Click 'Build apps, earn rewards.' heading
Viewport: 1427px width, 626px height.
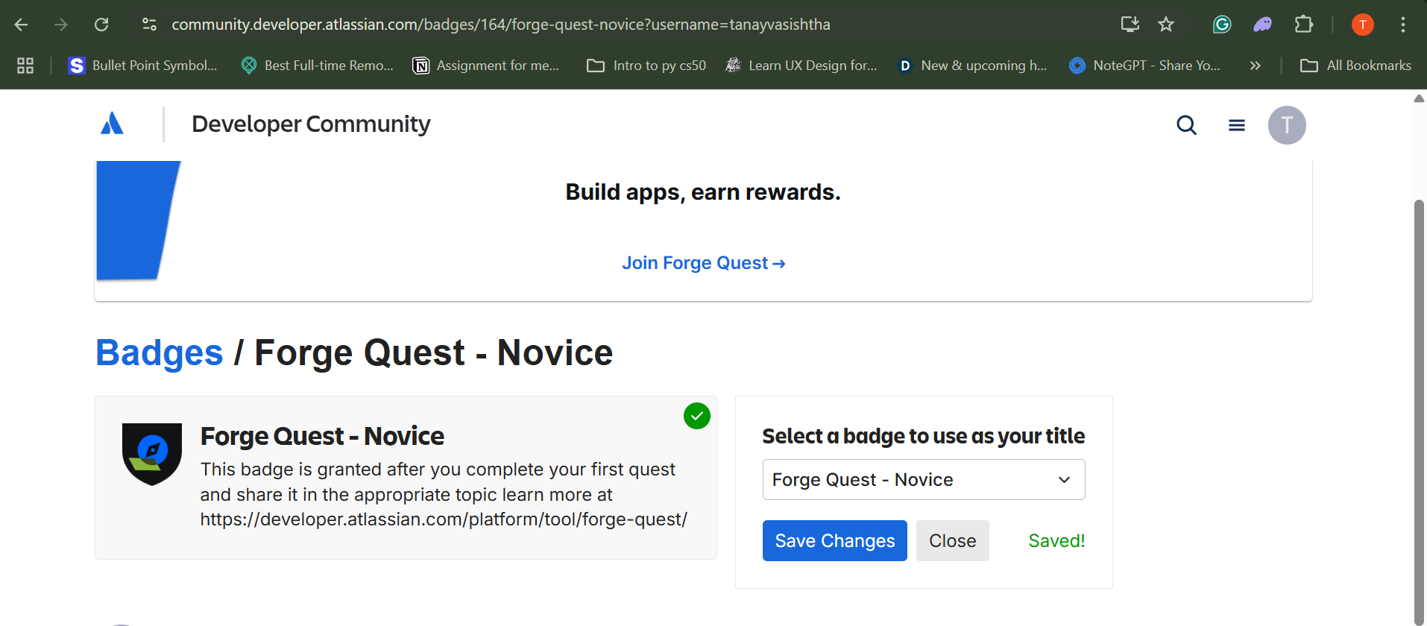coord(703,192)
